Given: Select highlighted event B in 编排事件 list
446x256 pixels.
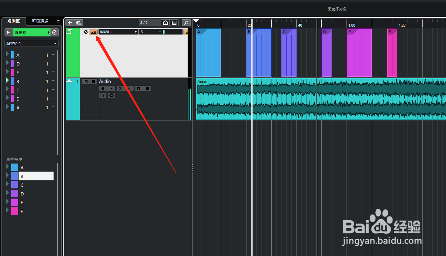Looking at the screenshot, I should click(36, 176).
